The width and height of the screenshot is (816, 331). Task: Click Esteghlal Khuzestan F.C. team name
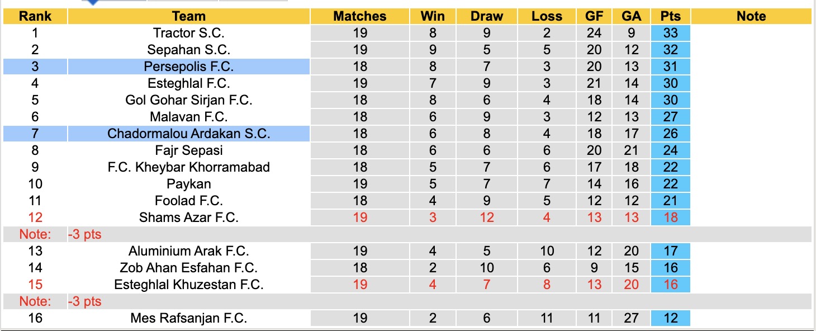(x=189, y=285)
